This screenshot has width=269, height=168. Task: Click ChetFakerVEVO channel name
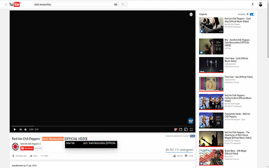[x=230, y=64]
